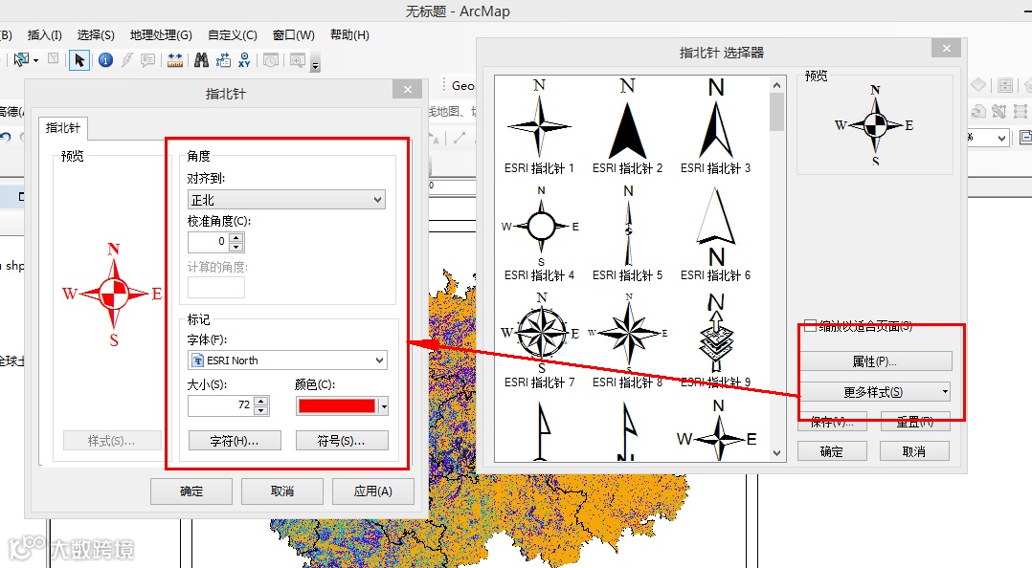Image resolution: width=1032 pixels, height=568 pixels.
Task: Open the Measure ruler tool
Action: 175,60
